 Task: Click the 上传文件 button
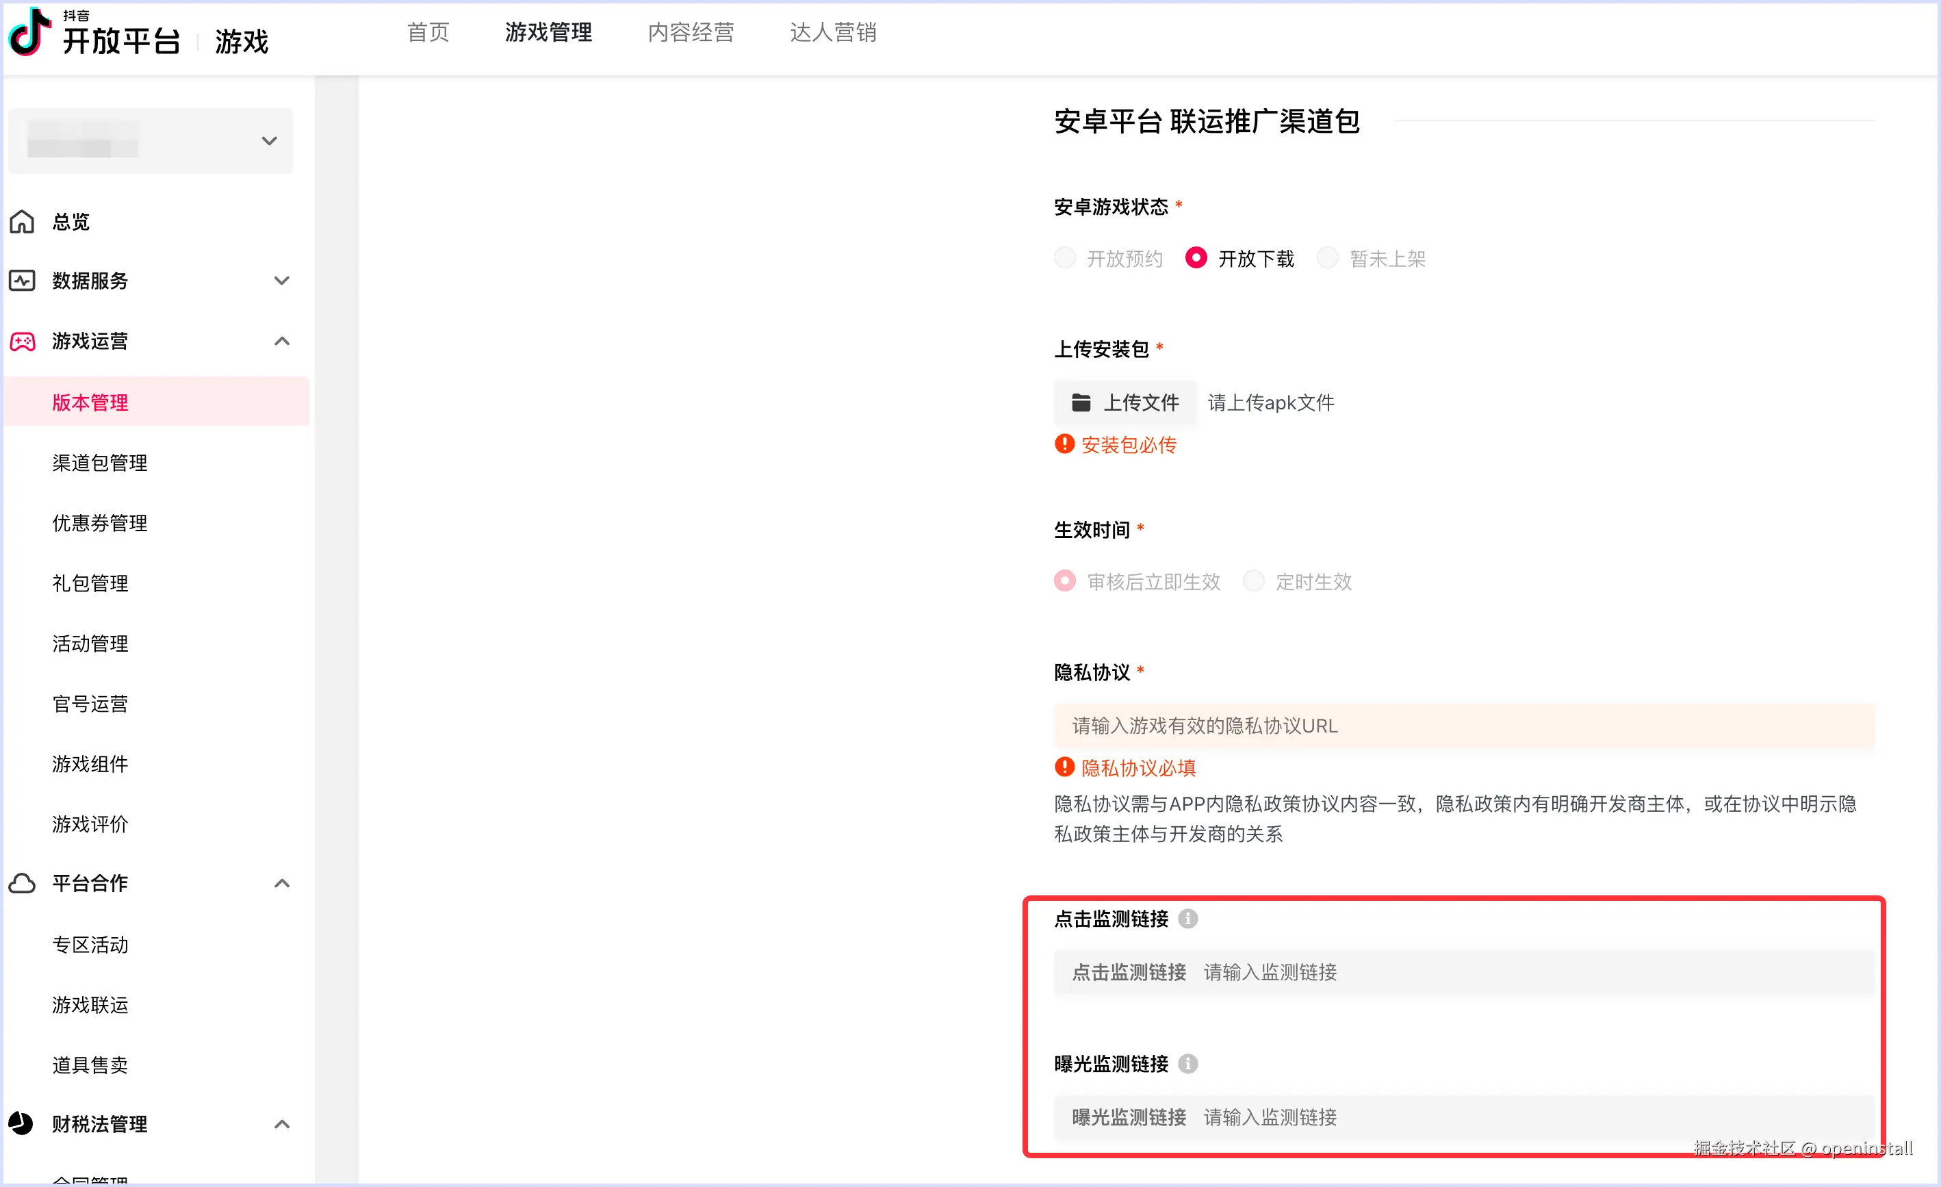pos(1124,403)
